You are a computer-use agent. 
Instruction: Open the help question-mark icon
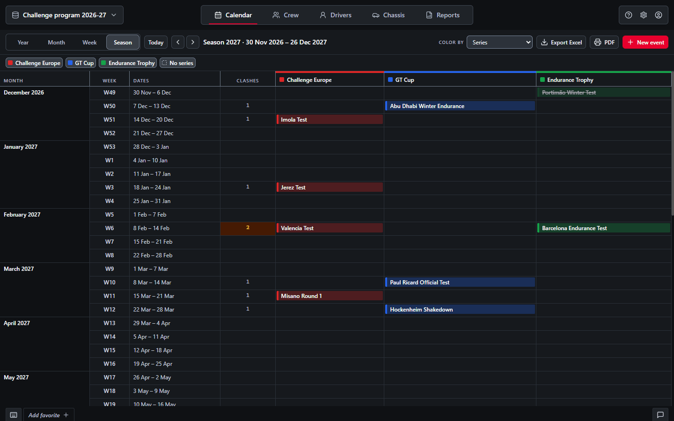point(629,15)
